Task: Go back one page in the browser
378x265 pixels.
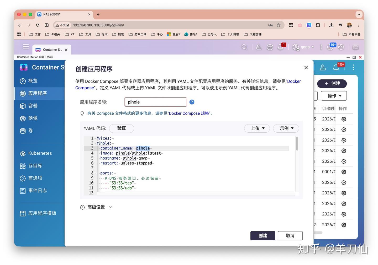Action: (20, 25)
